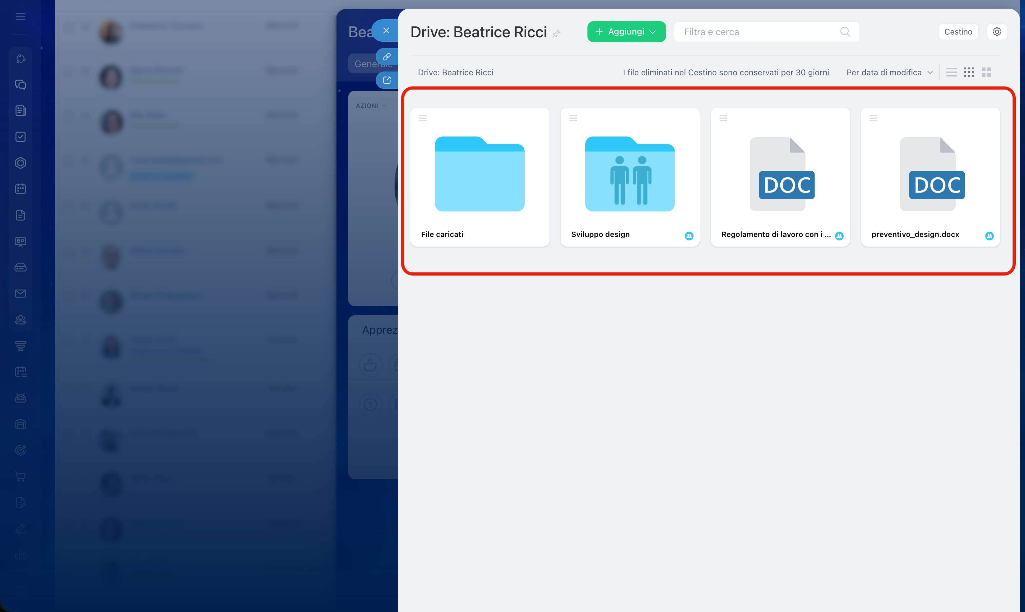Click the list view icon
Screen dimensions: 1025x612
click(x=951, y=72)
